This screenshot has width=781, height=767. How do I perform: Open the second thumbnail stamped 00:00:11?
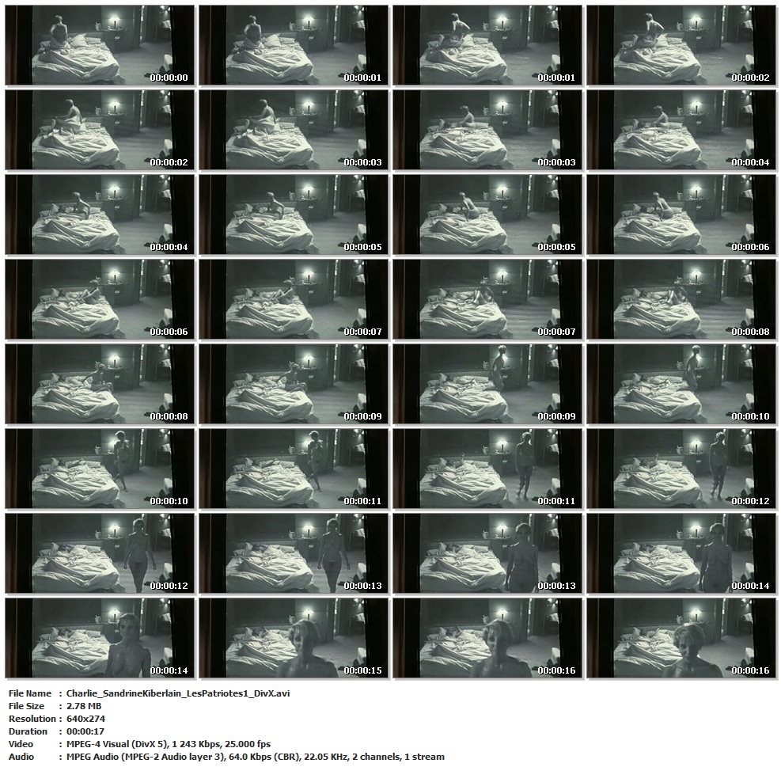tap(487, 469)
